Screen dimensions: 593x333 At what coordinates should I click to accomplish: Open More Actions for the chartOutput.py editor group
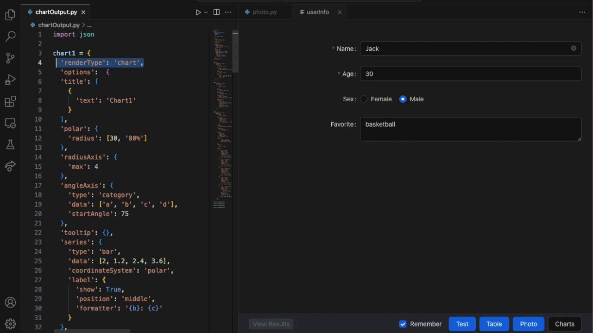(x=228, y=12)
